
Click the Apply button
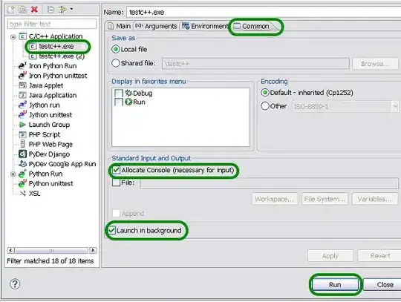click(330, 256)
